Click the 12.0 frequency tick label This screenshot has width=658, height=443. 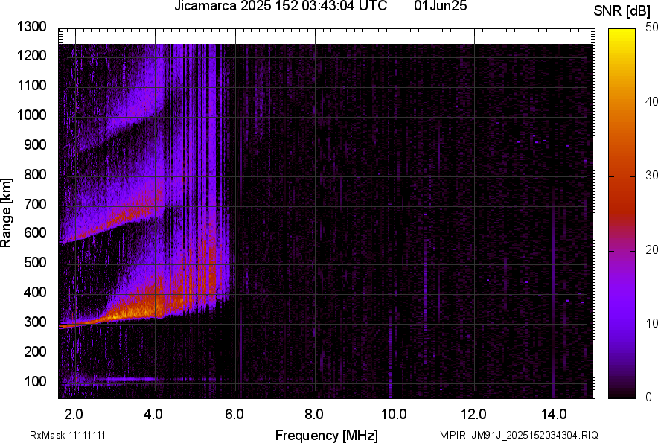474,415
